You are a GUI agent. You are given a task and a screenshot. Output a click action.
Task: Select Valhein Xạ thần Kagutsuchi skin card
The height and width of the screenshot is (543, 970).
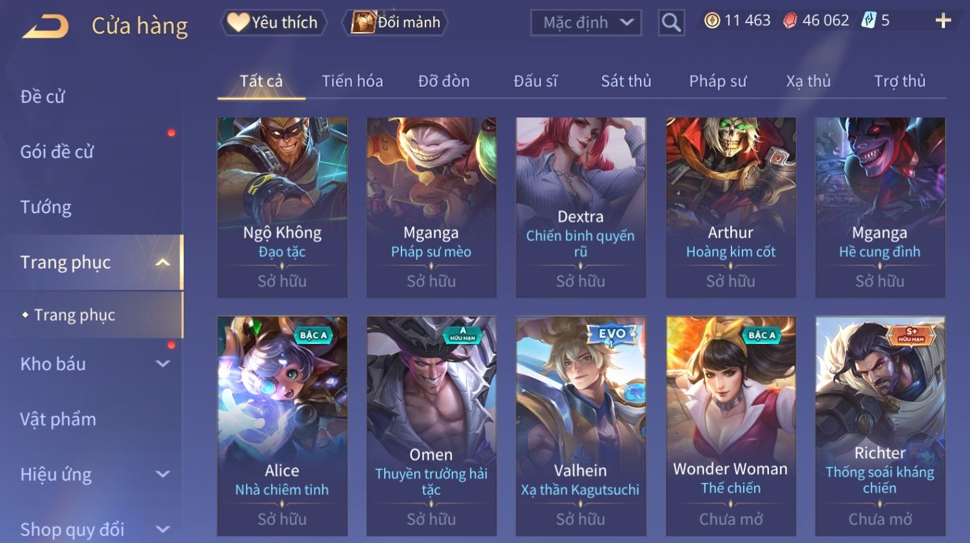click(x=581, y=426)
